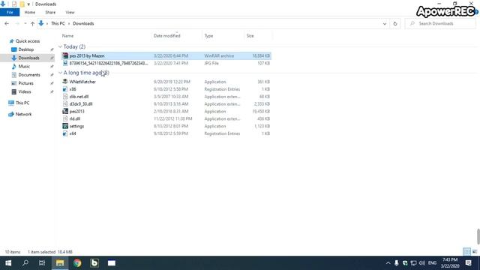Go up one folder level
This screenshot has height=270, width=480.
pos(32,23)
